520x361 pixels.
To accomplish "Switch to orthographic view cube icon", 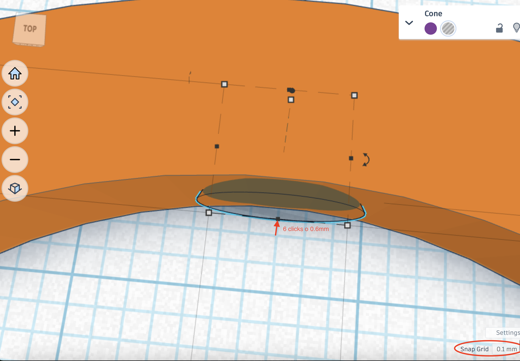I will [15, 188].
